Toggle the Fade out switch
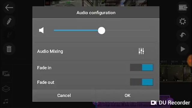Viewport: 192px width, 108px height. tap(142, 82)
